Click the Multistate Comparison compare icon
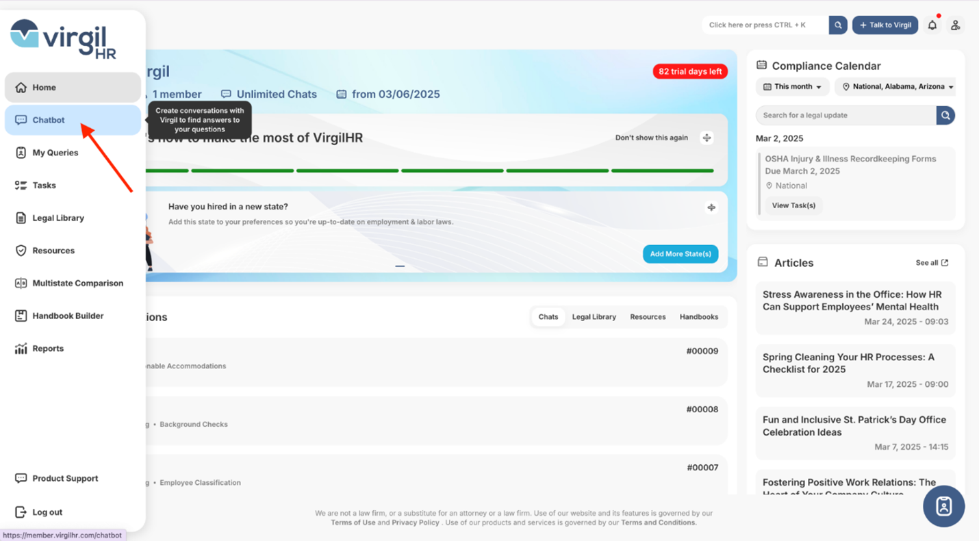 click(x=21, y=284)
